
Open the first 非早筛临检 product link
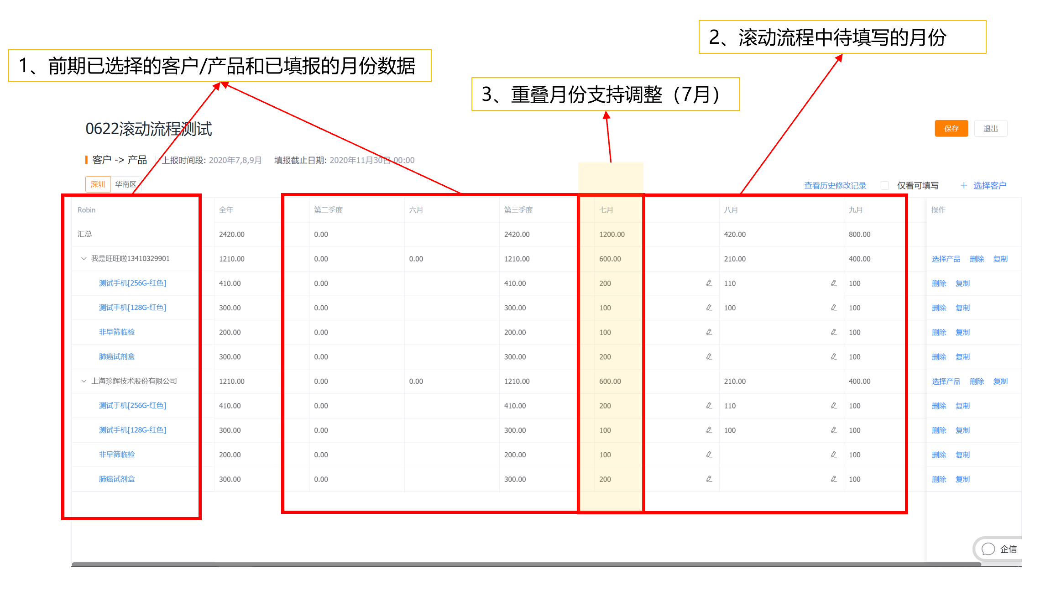coord(117,332)
